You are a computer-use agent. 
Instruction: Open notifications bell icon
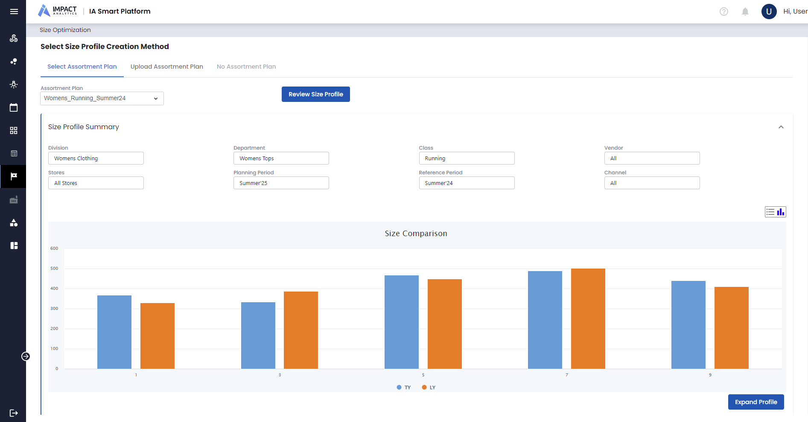[745, 12]
